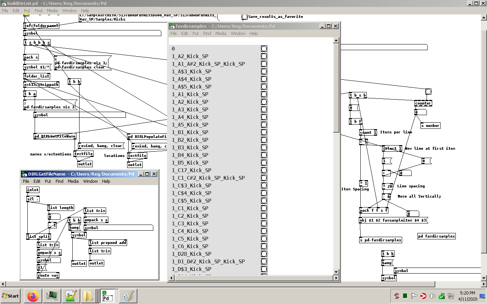Click the Save_results_as_favorite bang

coord(245,17)
